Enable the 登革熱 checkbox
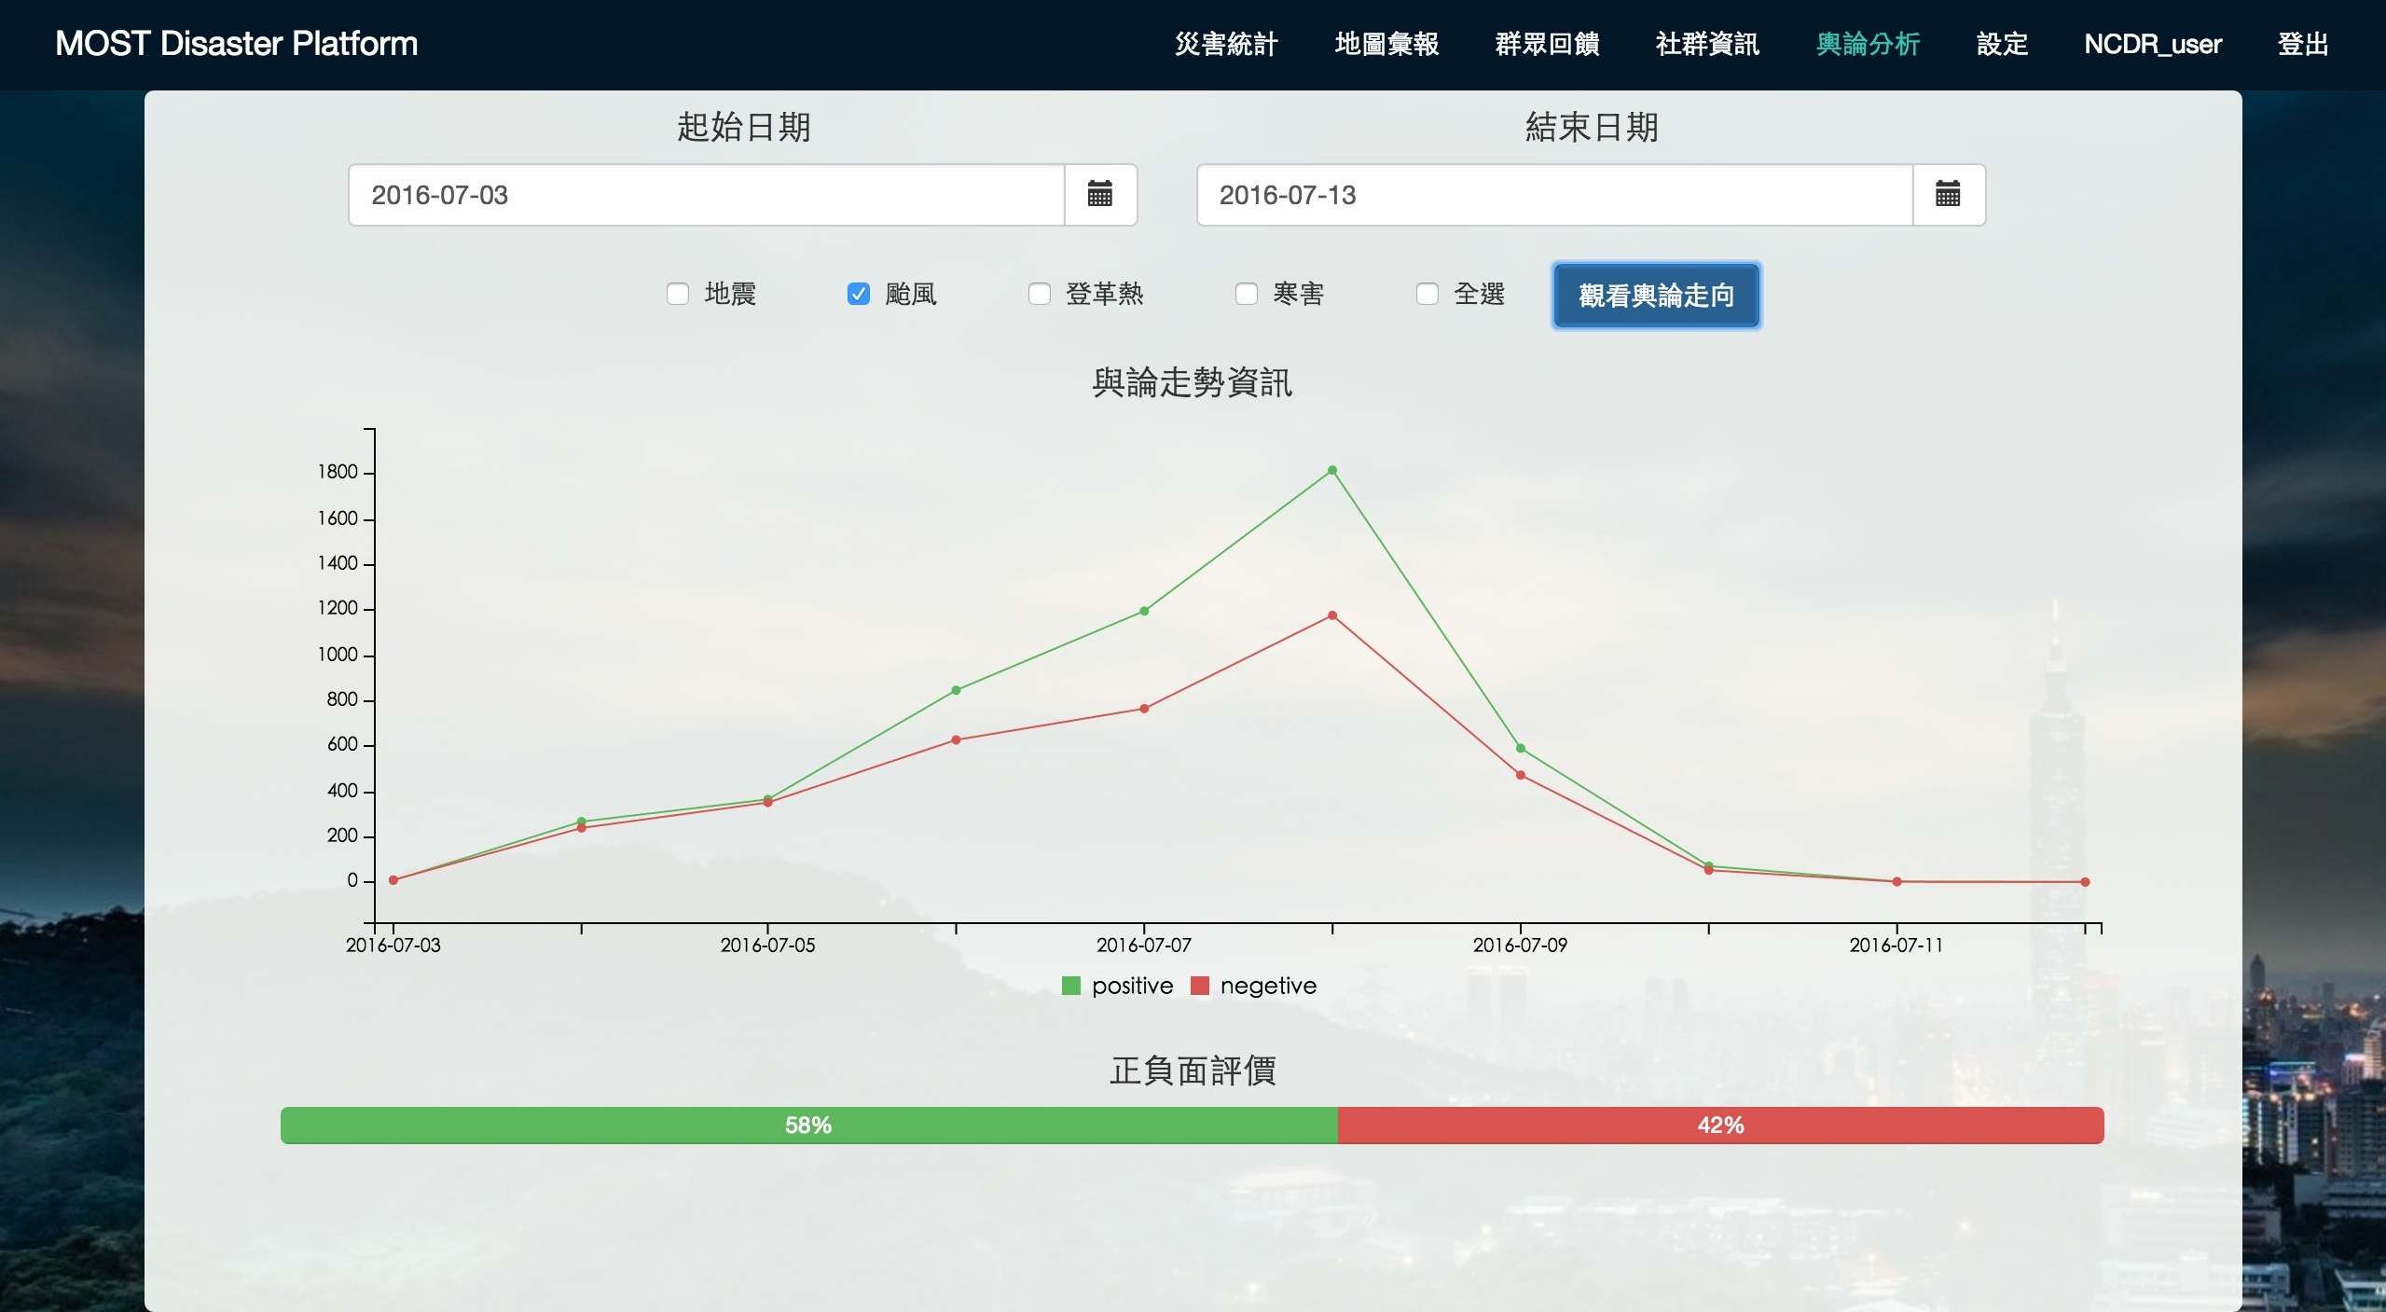Screen dimensions: 2386x1312 point(1040,295)
